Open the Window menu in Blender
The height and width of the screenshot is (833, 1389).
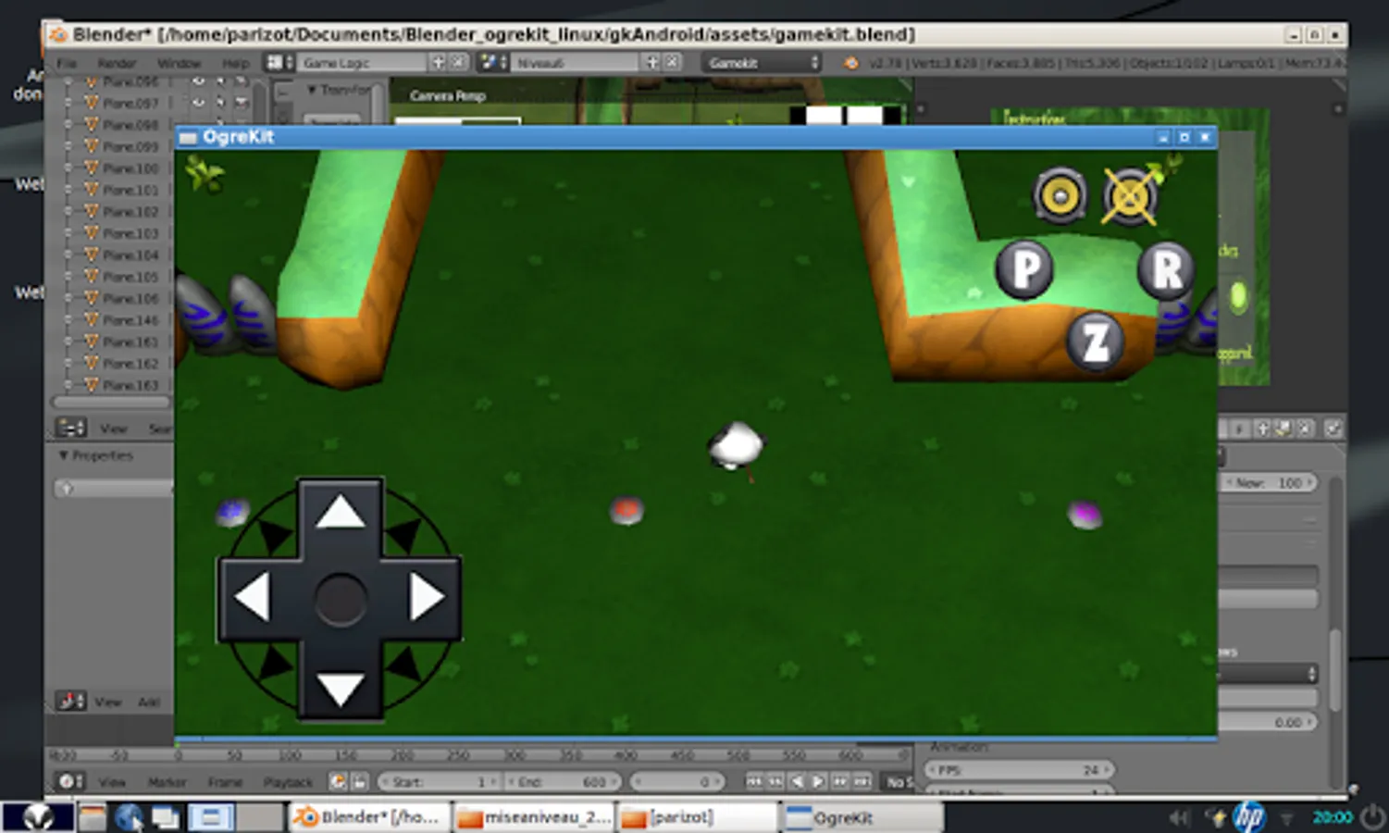coord(179,63)
